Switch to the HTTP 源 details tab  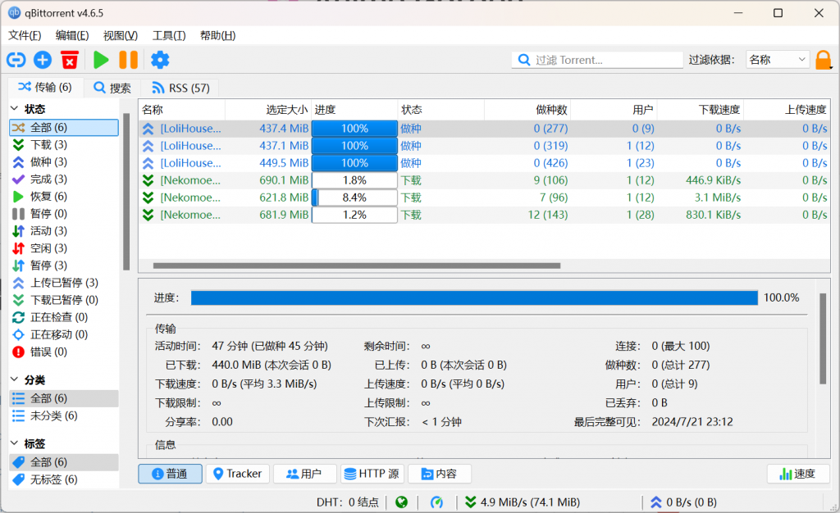click(x=372, y=474)
